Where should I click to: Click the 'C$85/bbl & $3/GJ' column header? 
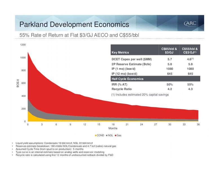169,51
